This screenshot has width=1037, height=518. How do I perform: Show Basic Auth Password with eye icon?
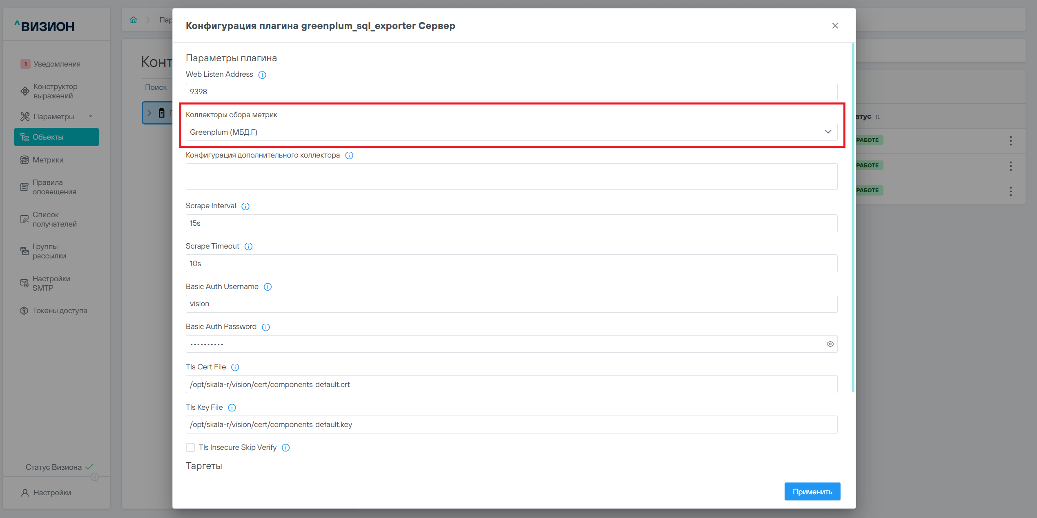click(x=830, y=344)
